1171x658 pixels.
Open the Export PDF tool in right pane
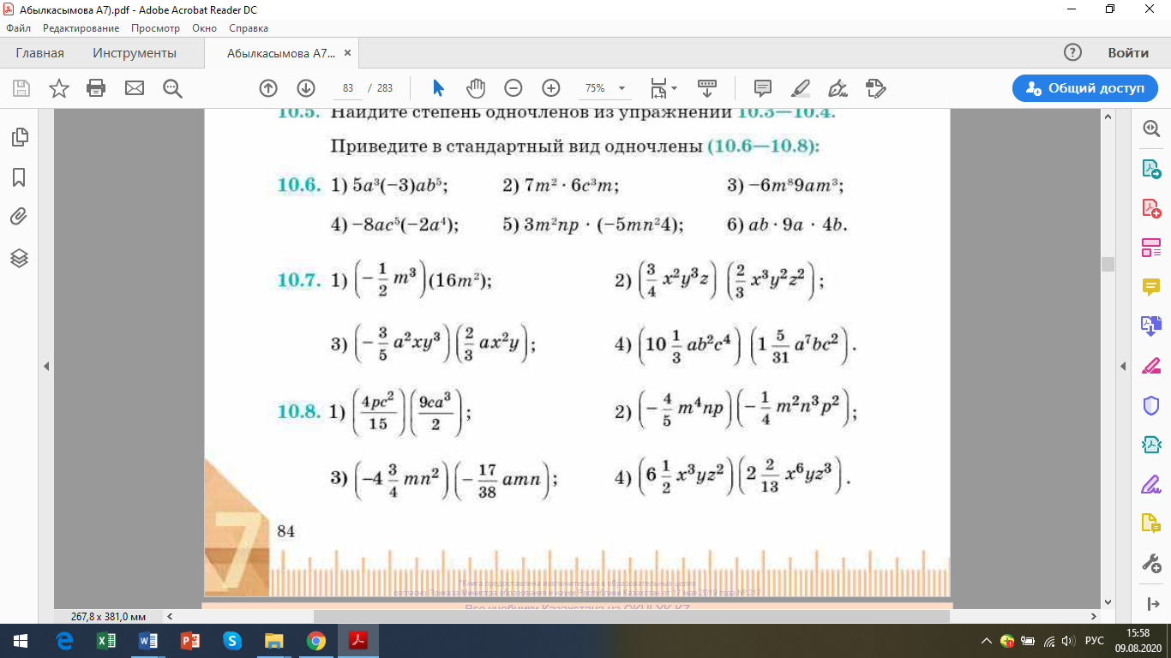coord(1150,168)
